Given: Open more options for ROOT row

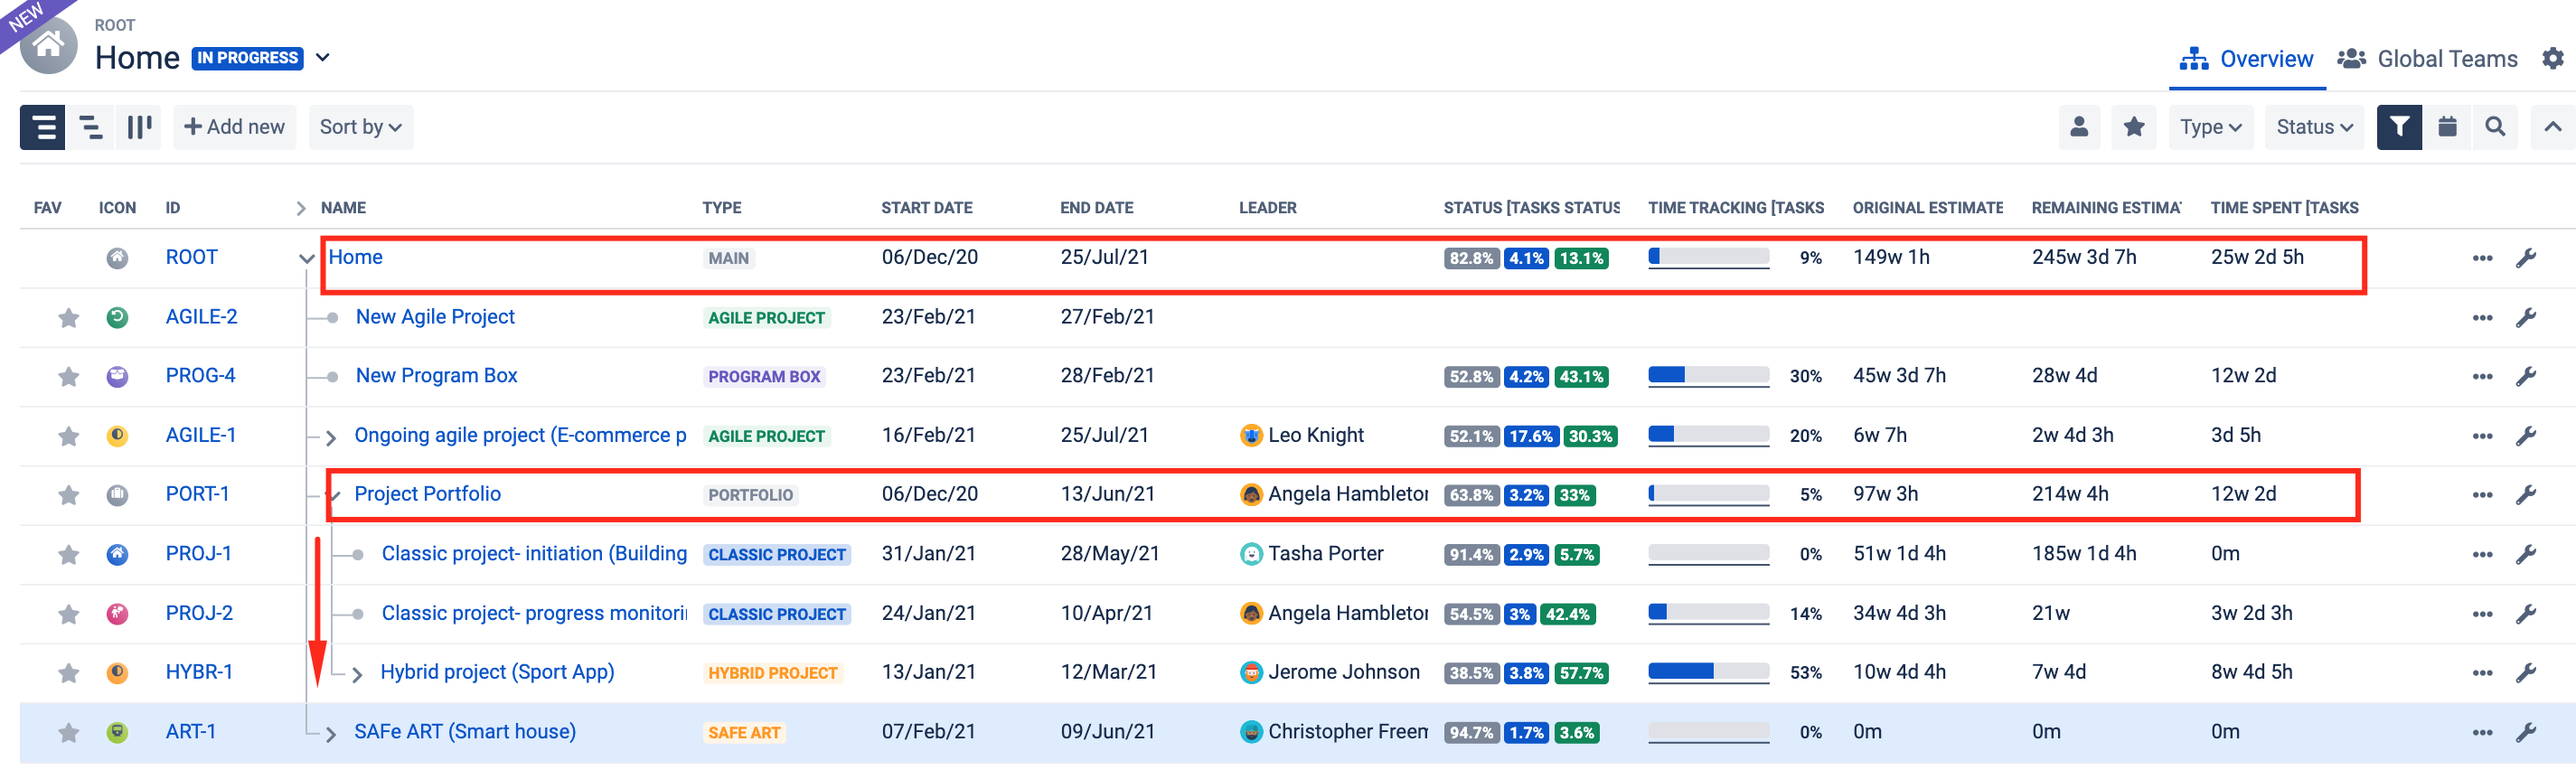Looking at the screenshot, I should tap(2482, 258).
